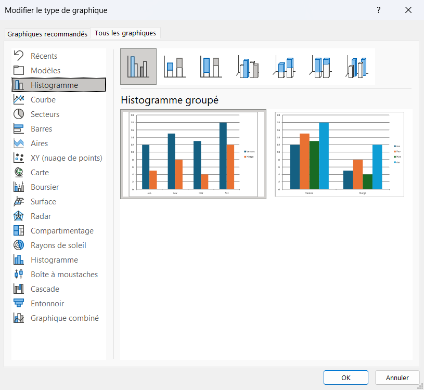Click the Courbe line chart icon
This screenshot has width=424, height=390.
(19, 99)
